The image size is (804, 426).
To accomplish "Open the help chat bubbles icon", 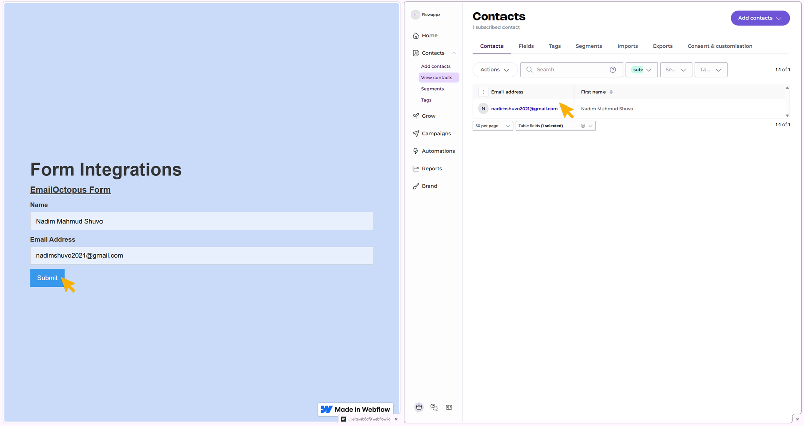I will [434, 407].
